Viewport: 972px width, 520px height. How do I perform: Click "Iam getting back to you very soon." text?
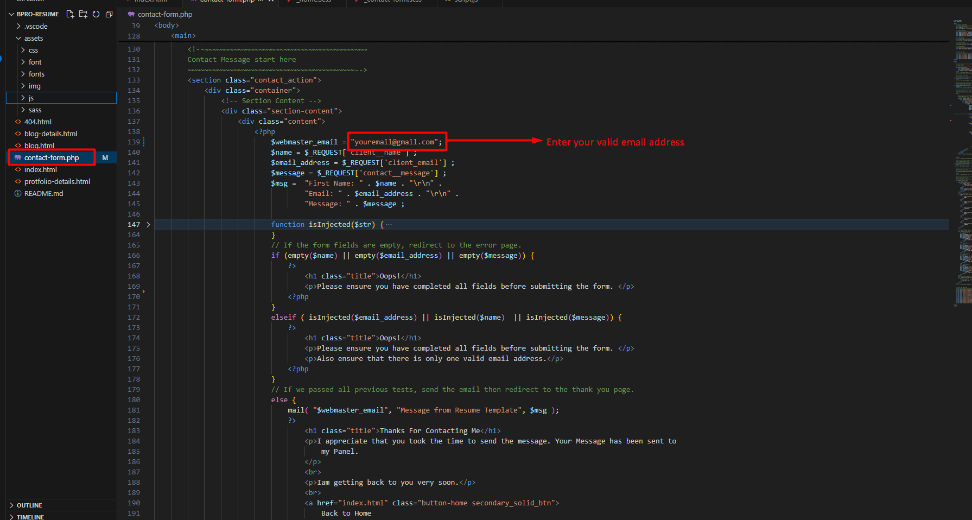coord(388,483)
